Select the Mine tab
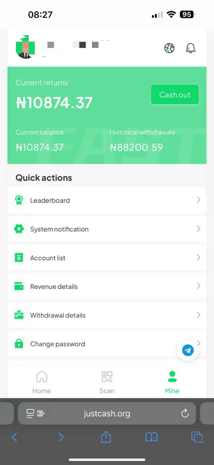Viewport: 214px width, 465px height. pos(172,381)
